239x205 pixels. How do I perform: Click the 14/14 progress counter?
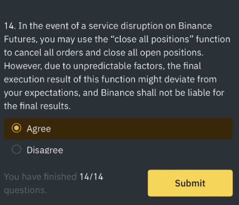tap(91, 177)
